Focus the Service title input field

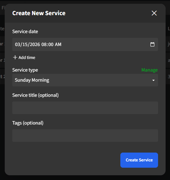point(85,108)
